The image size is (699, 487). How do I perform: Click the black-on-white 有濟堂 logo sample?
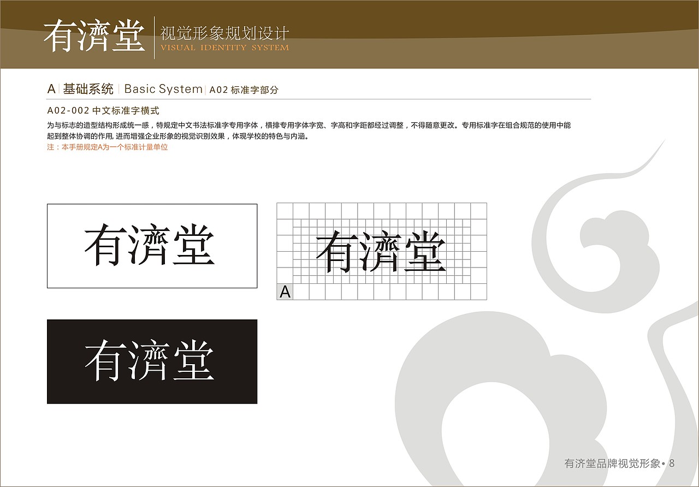point(152,246)
